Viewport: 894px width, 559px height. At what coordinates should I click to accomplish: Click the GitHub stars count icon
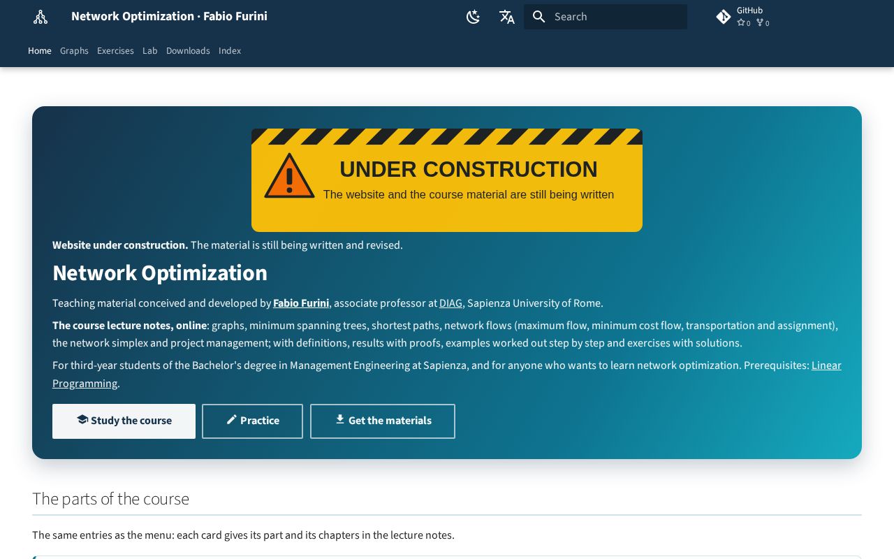click(741, 23)
